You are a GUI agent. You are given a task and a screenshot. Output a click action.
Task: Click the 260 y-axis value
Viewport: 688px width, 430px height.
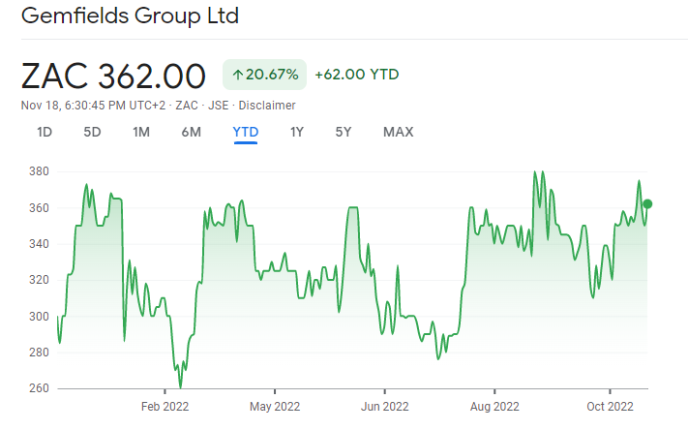(39, 388)
